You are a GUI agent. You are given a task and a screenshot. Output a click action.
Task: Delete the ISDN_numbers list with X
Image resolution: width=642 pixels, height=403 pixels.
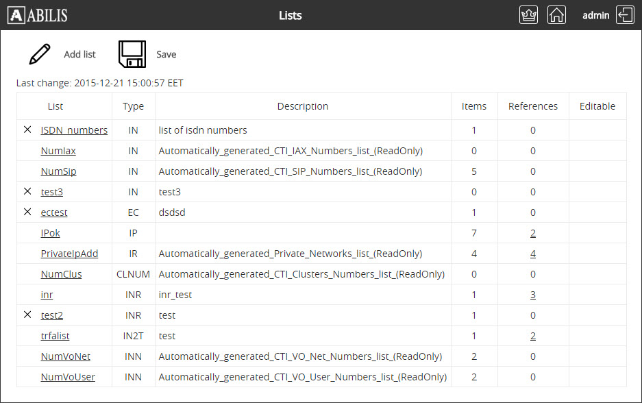pyautogui.click(x=27, y=130)
